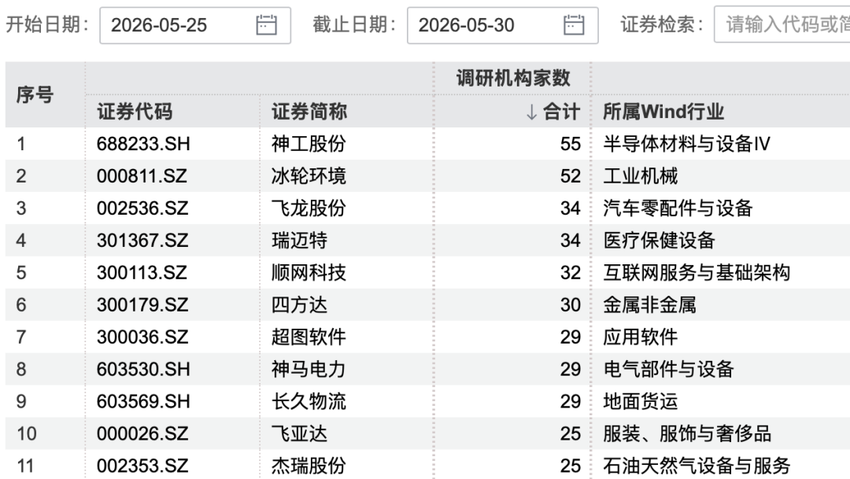This screenshot has height=479, width=850.
Task: Click industry cell 半导体材料与设备IV
Action: tap(686, 144)
